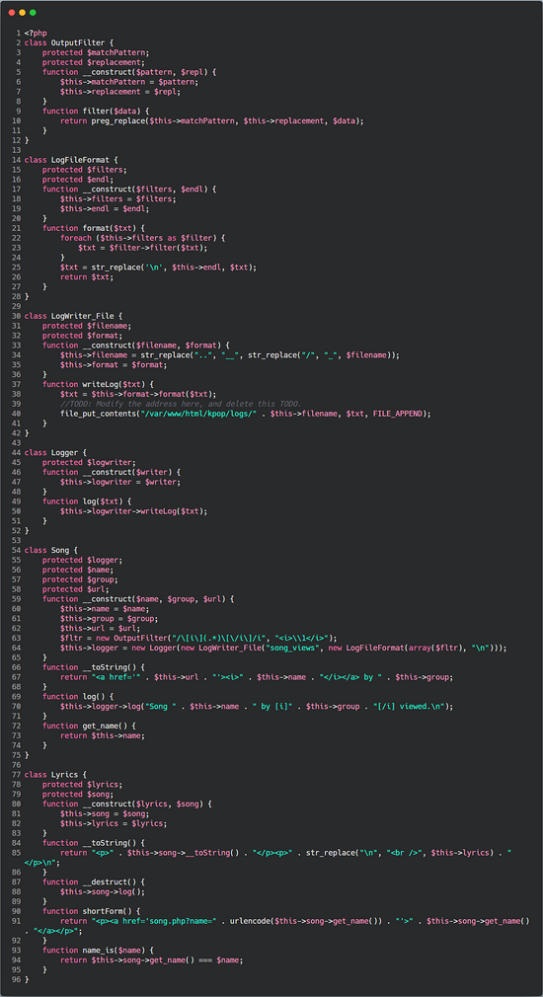The image size is (543, 997).
Task: Click 'function format($txt)' definition
Action: pos(94,228)
